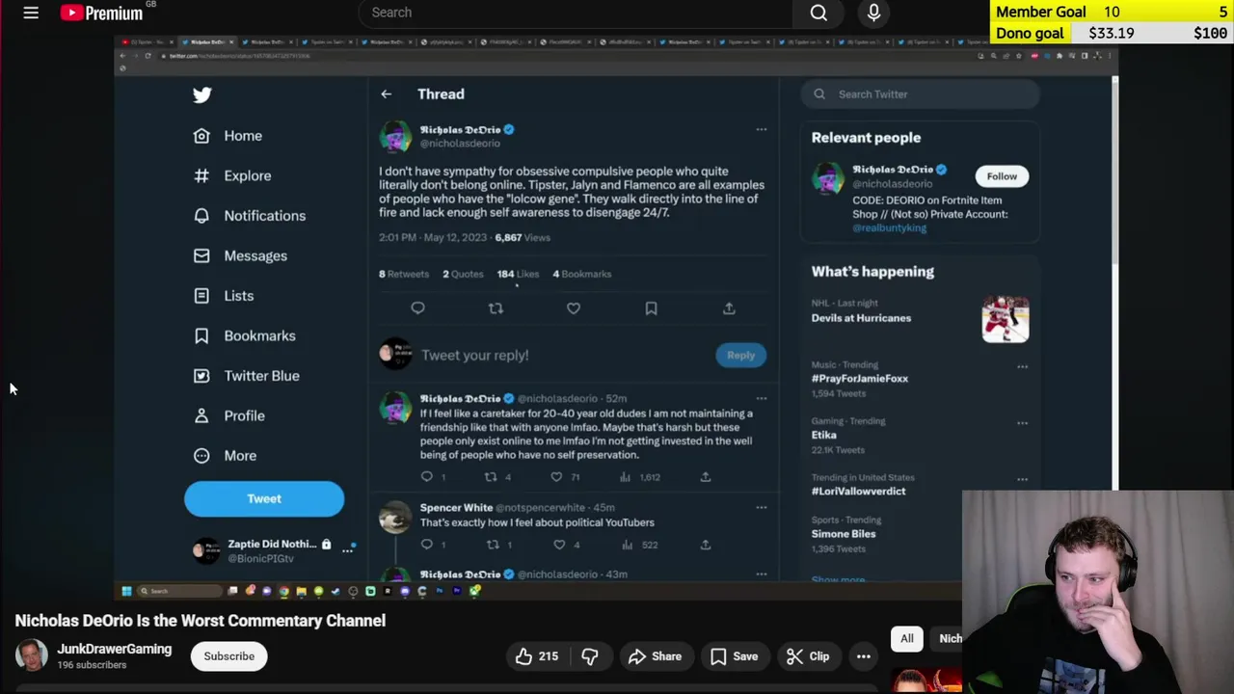Screen dimensions: 1234x694
Task: Open Twitter Blue in sidebar
Action: click(246, 376)
